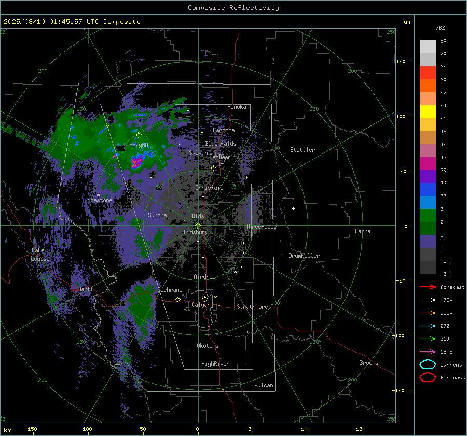
Task: Select the magenta 39-42 dBZ swatch
Action: pyautogui.click(x=428, y=164)
